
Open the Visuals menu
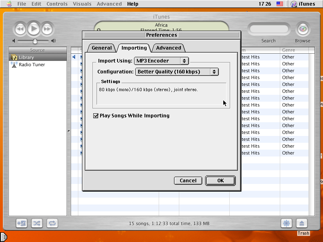click(x=82, y=4)
